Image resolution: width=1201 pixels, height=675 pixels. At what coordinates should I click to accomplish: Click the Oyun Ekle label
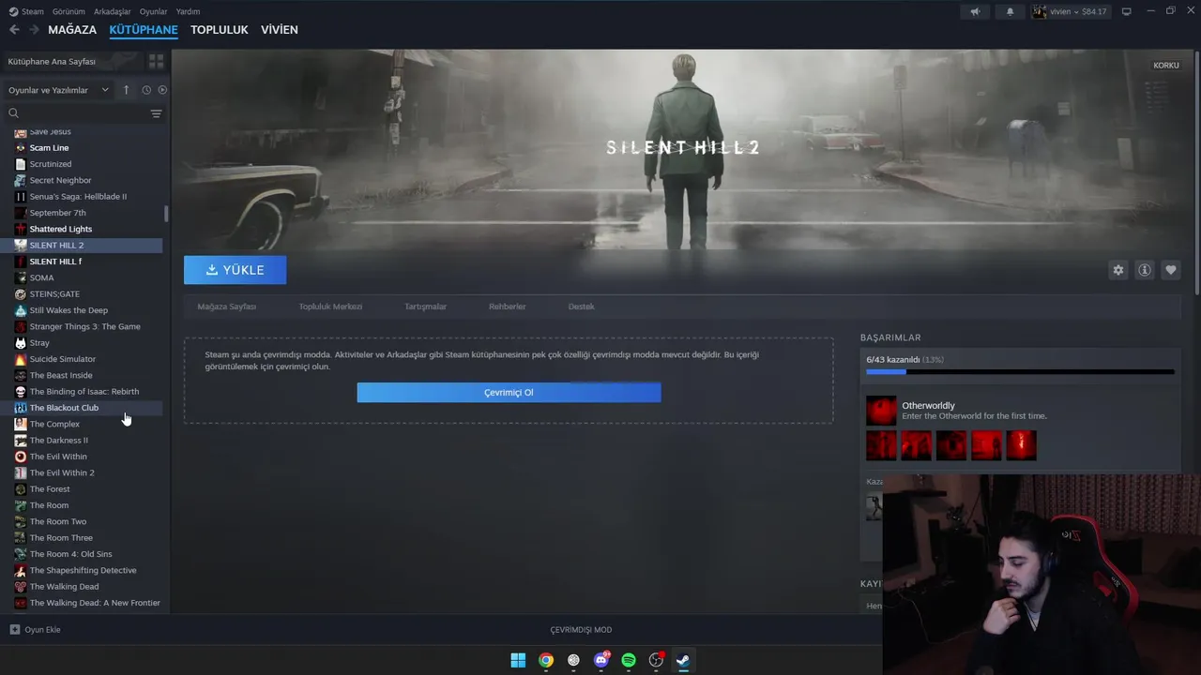coord(42,629)
